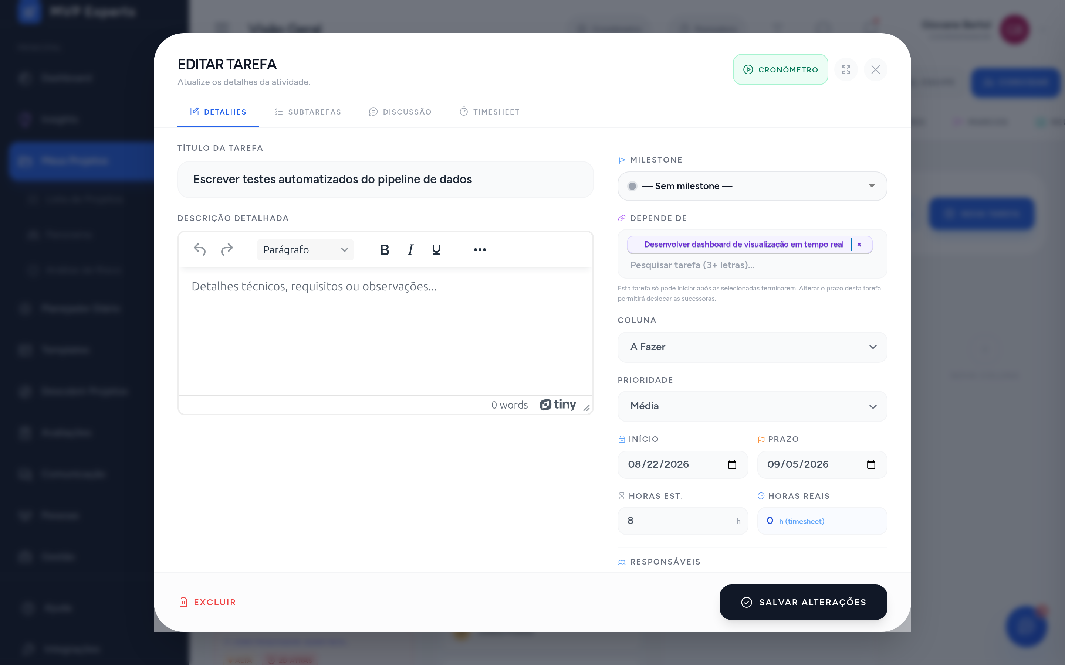Image resolution: width=1065 pixels, height=665 pixels.
Task: Delete the task with Excluir
Action: (207, 602)
